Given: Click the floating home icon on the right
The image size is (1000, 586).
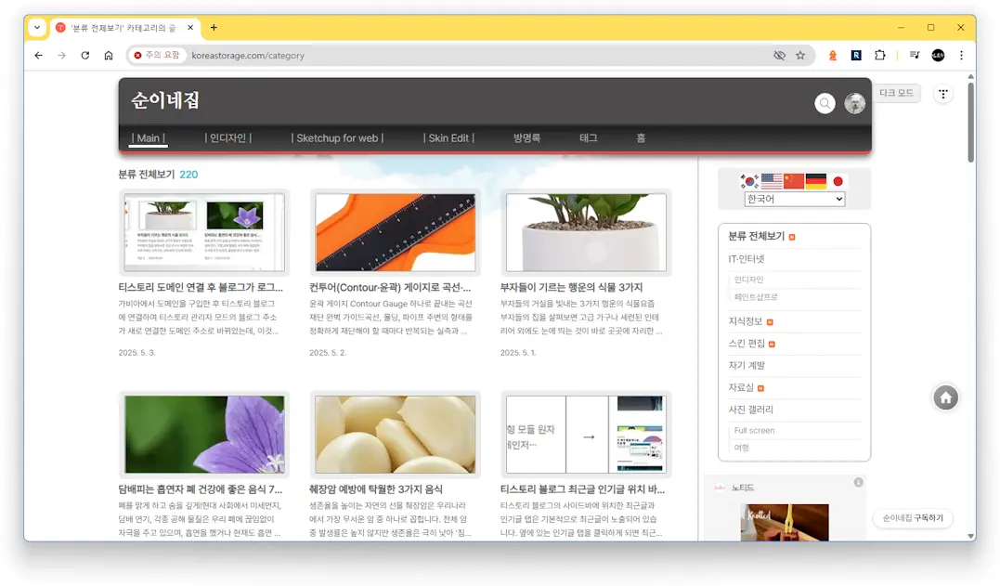Looking at the screenshot, I should (945, 397).
